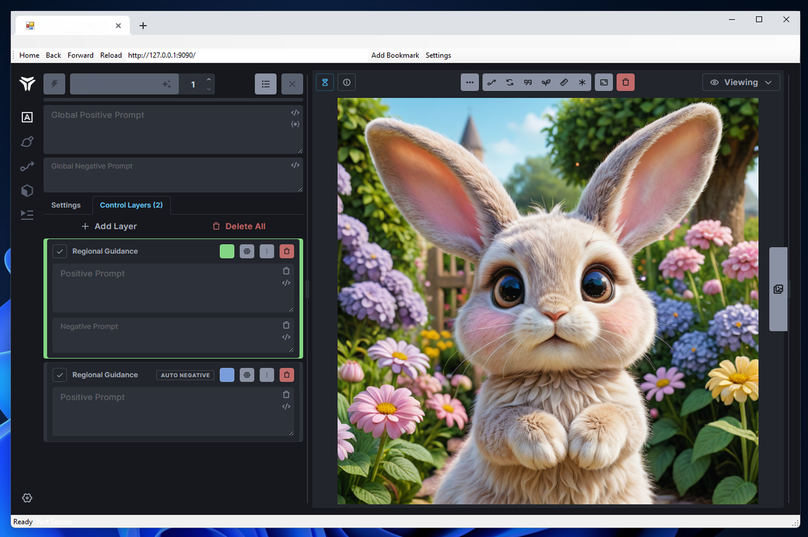Add embedding to first layer's positive prompt
This screenshot has height=537, width=808.
pos(286,283)
